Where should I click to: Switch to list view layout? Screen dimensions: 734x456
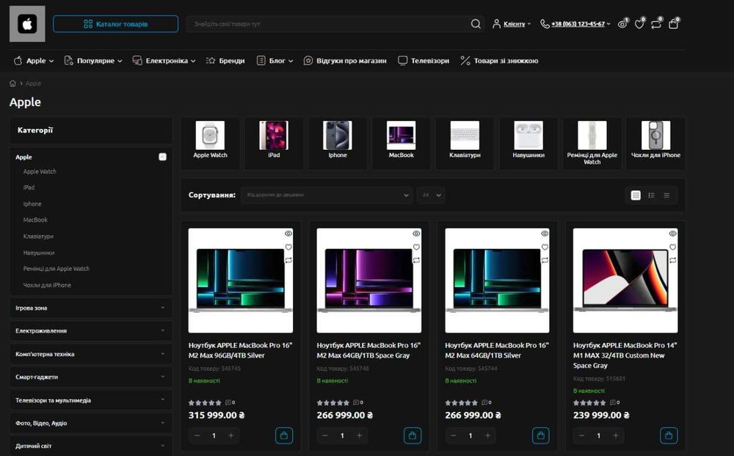[651, 195]
